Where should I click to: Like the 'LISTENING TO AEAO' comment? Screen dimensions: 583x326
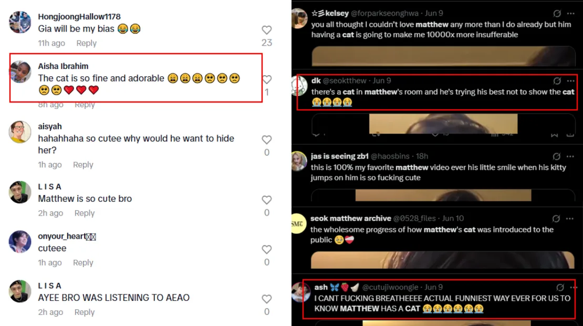[267, 299]
